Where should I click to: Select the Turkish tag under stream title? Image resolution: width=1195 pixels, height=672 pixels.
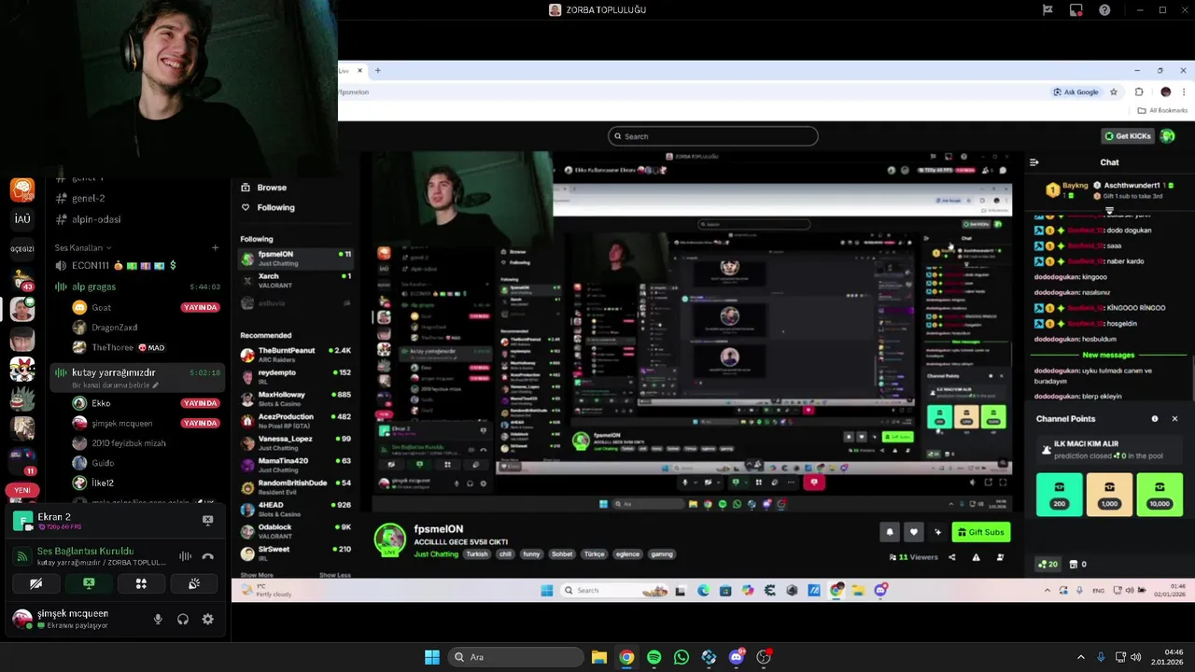(477, 554)
